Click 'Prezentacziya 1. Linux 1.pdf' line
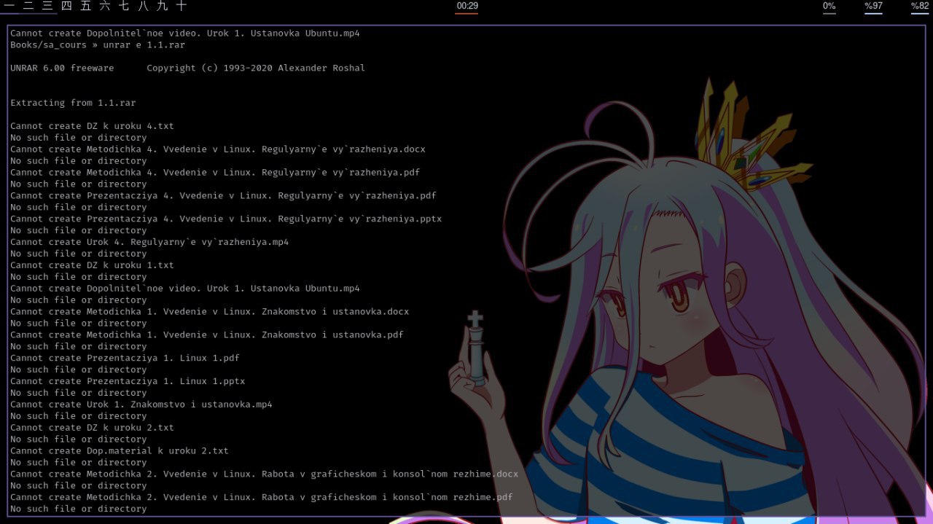This screenshot has width=933, height=524. point(125,358)
